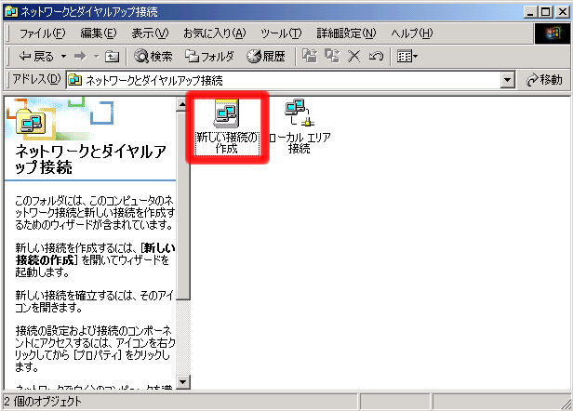Click the left pane vertical scrollbar thumb

point(182,205)
